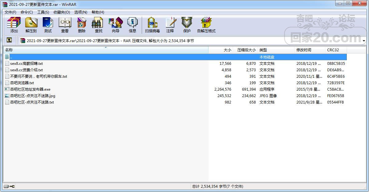Click the up-one-level arrow button
Screen dimensions: 369x192
(9, 40)
